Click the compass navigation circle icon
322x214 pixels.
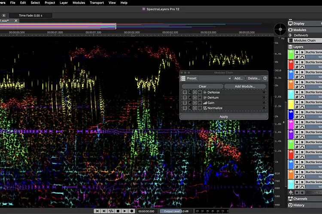[280, 29]
